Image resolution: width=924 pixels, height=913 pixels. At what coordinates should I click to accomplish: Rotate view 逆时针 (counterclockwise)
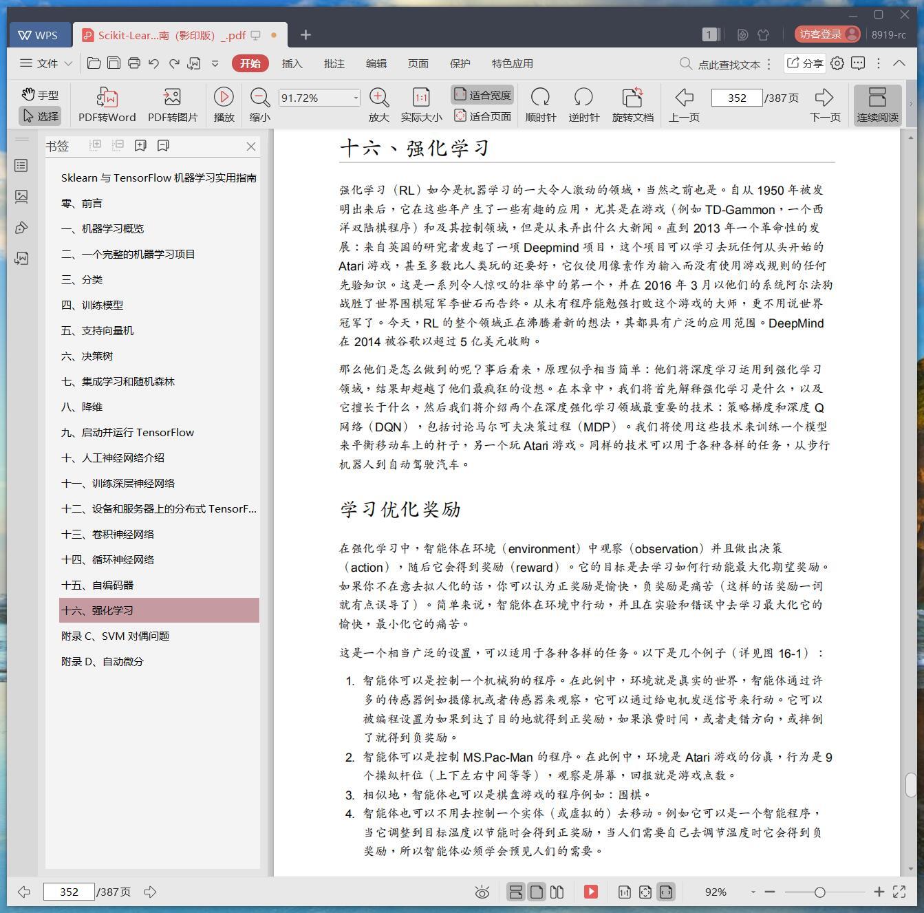(583, 97)
